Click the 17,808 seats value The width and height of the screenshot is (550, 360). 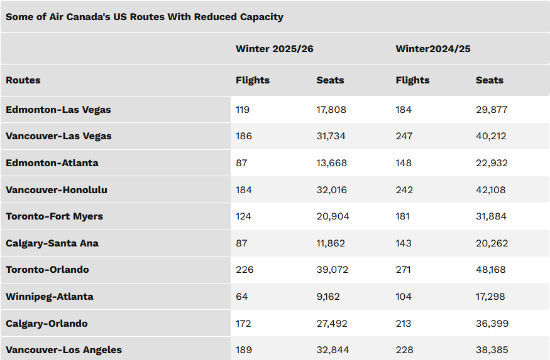[x=331, y=110]
